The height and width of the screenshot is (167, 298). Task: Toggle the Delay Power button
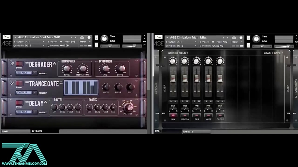click(x=19, y=103)
